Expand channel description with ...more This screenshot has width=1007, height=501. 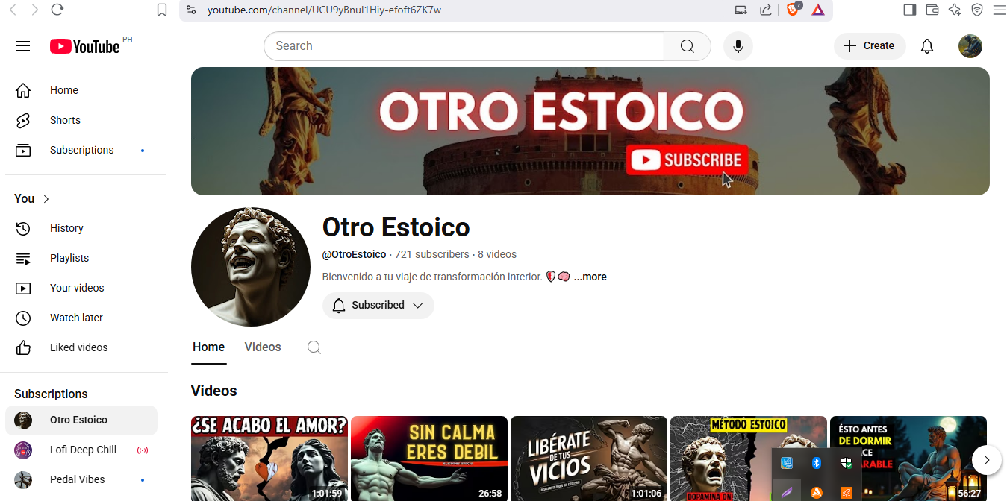[590, 277]
